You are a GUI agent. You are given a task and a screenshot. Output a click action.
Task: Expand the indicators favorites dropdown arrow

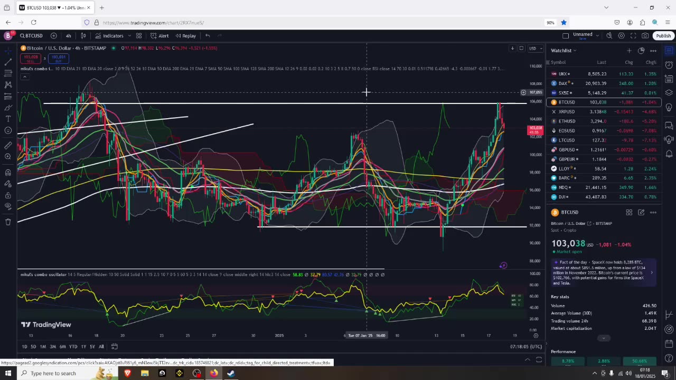click(129, 36)
